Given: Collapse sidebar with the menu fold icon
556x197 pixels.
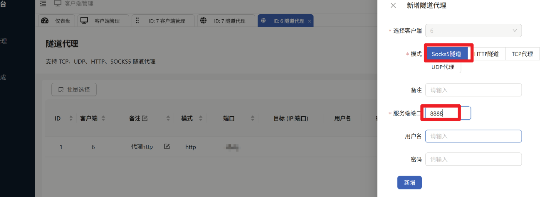Looking at the screenshot, I should coord(43,4).
